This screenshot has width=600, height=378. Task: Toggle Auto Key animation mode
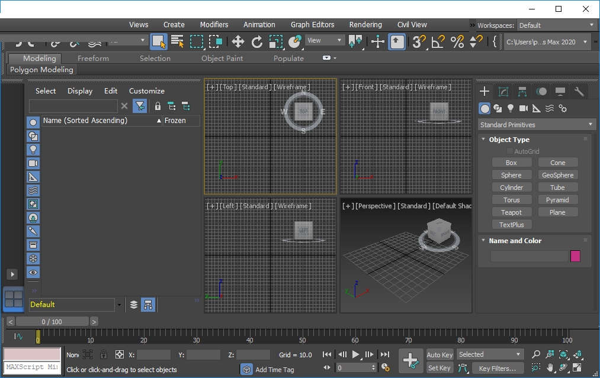[439, 354]
